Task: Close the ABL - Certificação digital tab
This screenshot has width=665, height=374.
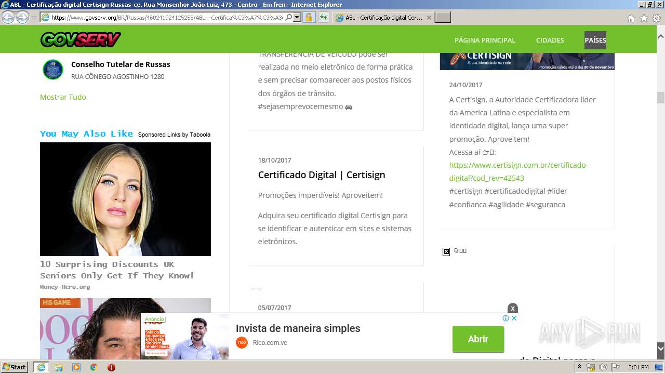Action: click(x=429, y=18)
